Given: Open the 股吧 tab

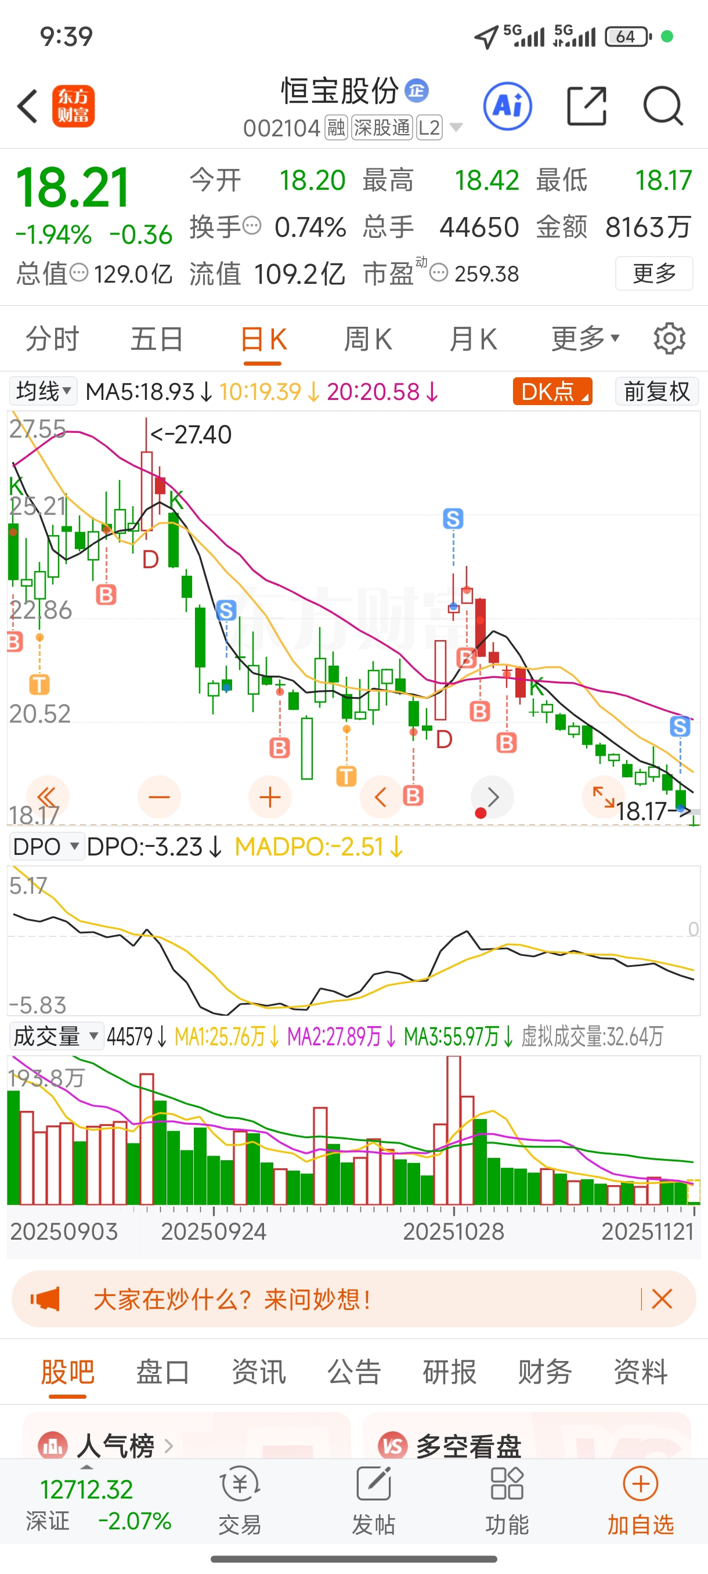Looking at the screenshot, I should pos(68,1372).
